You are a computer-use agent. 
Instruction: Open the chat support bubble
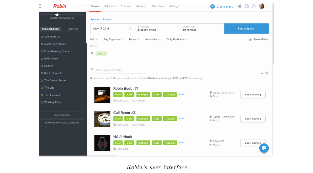coord(264,148)
